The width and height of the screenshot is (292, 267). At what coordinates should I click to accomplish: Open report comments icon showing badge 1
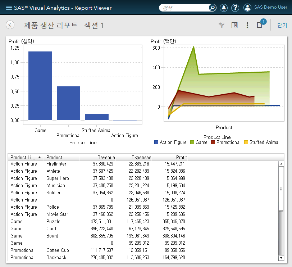coord(259,25)
